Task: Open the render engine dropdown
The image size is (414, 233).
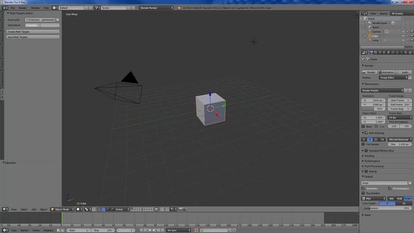Action: 157,8
